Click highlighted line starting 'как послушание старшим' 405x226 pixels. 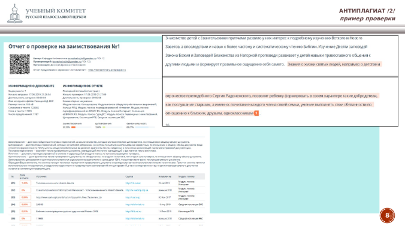point(269,104)
